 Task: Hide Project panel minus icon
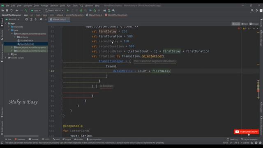coord(46,19)
